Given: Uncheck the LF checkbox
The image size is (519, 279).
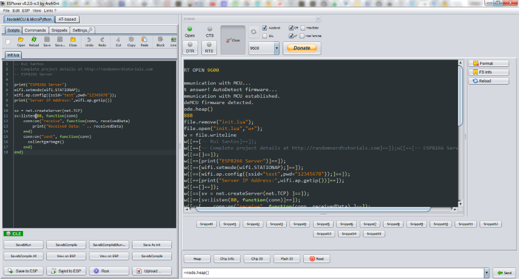Looking at the screenshot, I should [291, 36].
